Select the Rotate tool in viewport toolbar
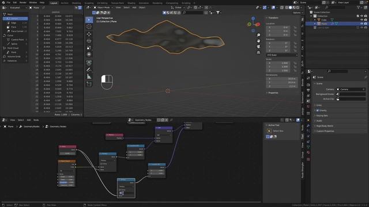This screenshot has height=207, width=369. click(x=89, y=41)
